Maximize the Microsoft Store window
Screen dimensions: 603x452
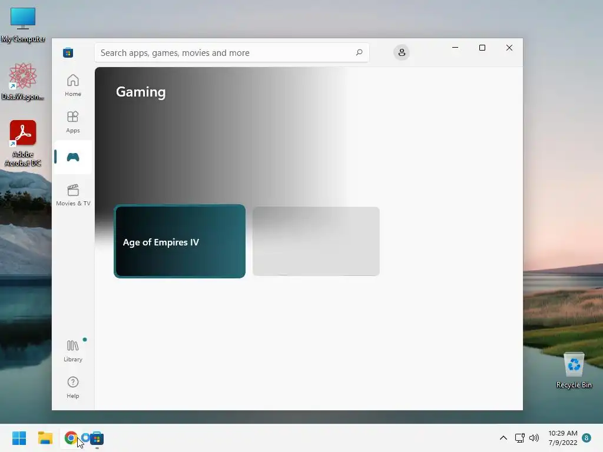[482, 48]
